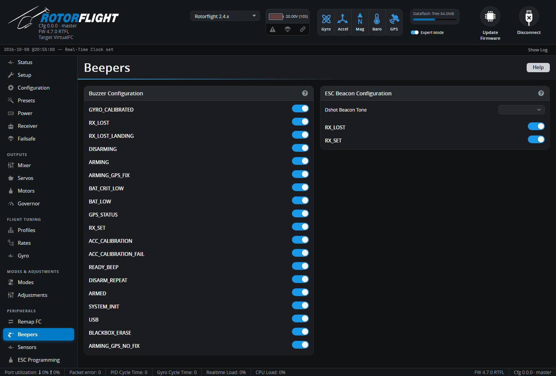Open Buzzer Configuration help icon

coord(305,93)
